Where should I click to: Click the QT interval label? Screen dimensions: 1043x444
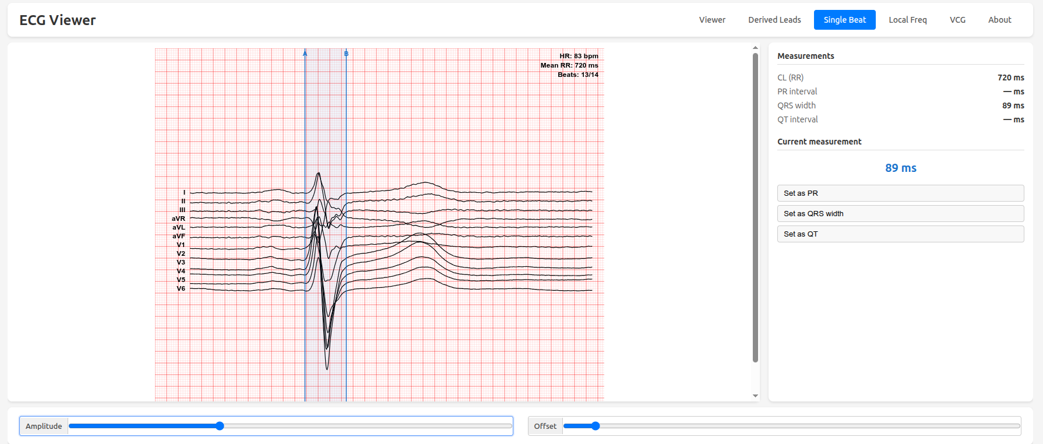pyautogui.click(x=798, y=119)
